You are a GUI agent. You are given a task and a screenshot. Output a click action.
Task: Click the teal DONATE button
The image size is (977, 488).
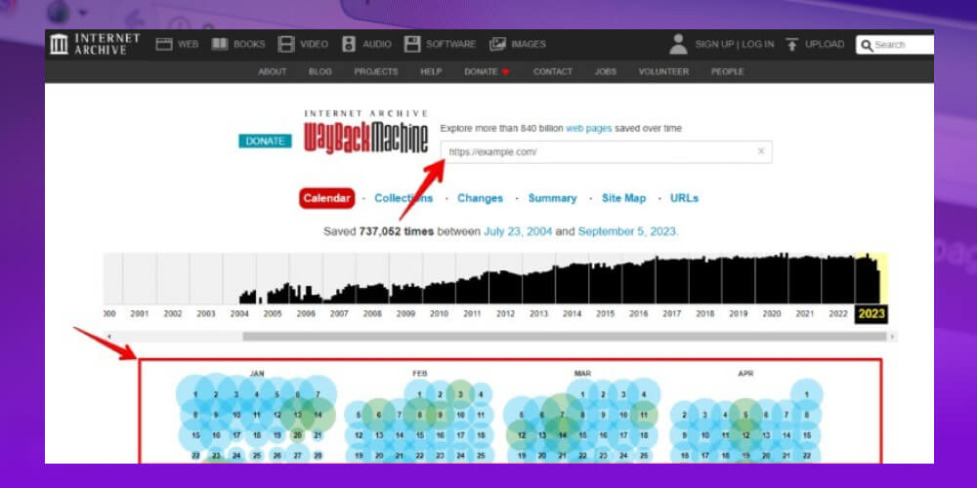pyautogui.click(x=265, y=141)
